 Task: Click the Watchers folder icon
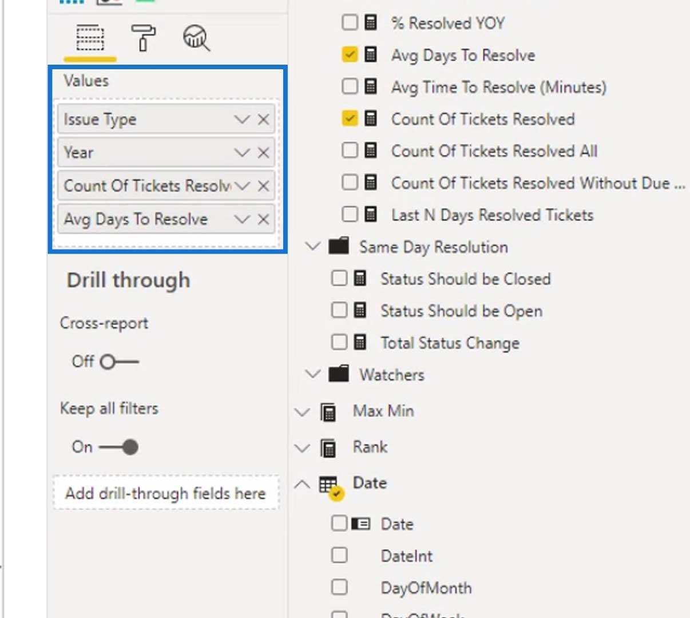[339, 374]
